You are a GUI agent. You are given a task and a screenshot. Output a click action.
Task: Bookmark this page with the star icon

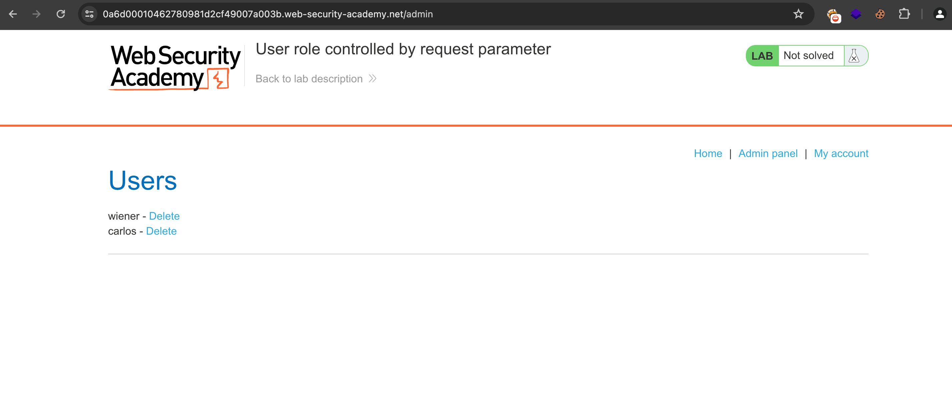point(798,14)
